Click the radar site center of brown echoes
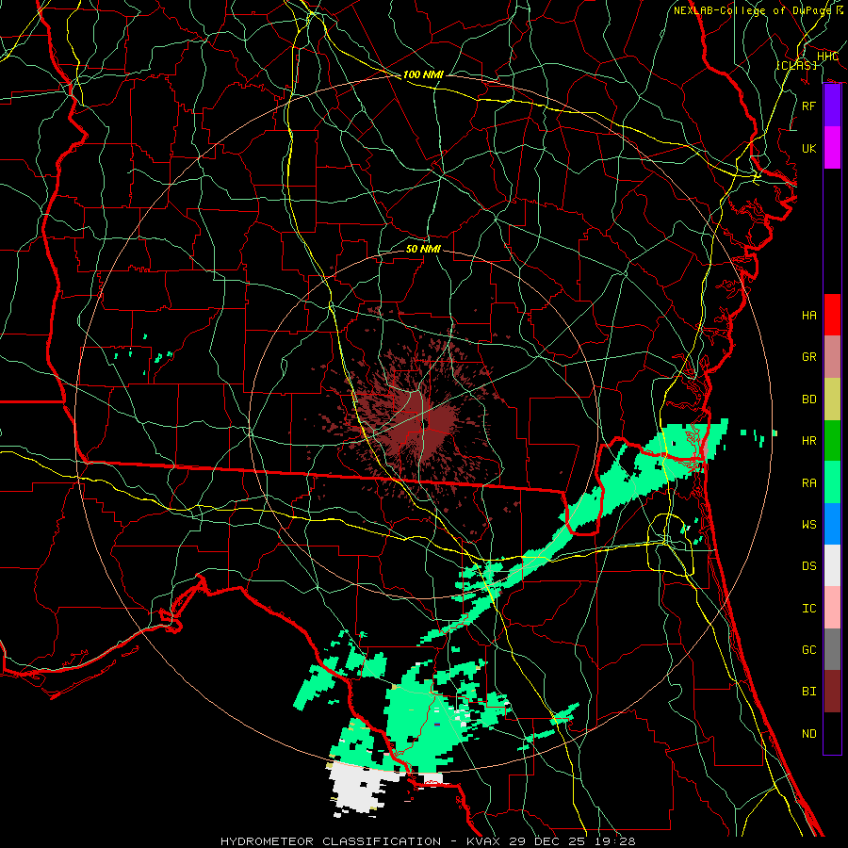Image resolution: width=848 pixels, height=848 pixels. pos(426,424)
